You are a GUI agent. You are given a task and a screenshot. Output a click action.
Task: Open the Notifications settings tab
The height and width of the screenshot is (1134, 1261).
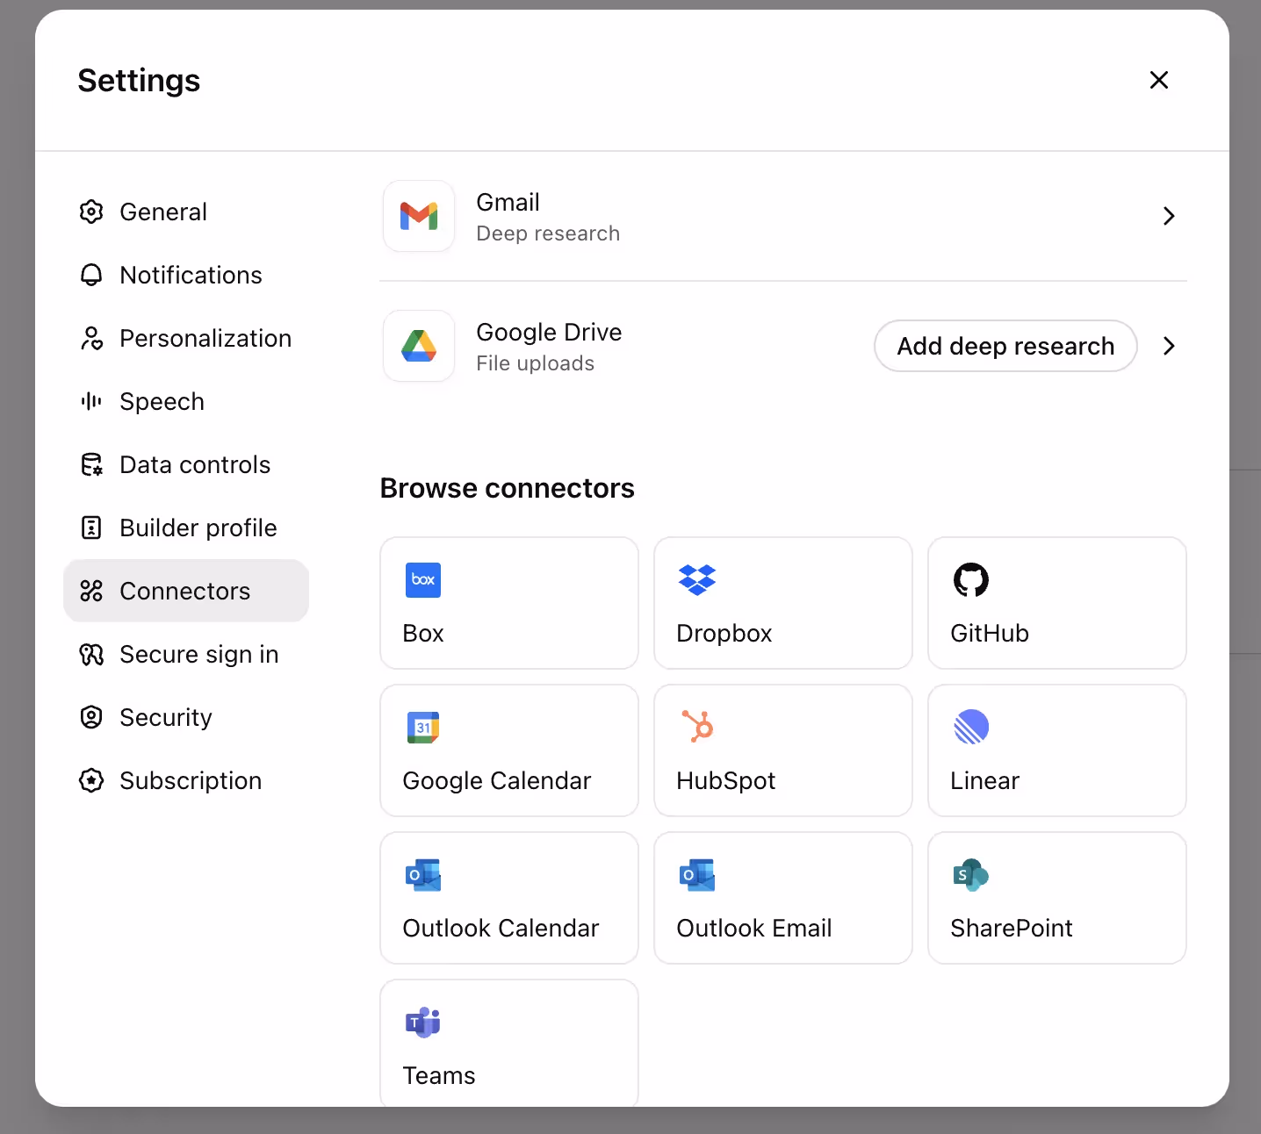pos(186,275)
